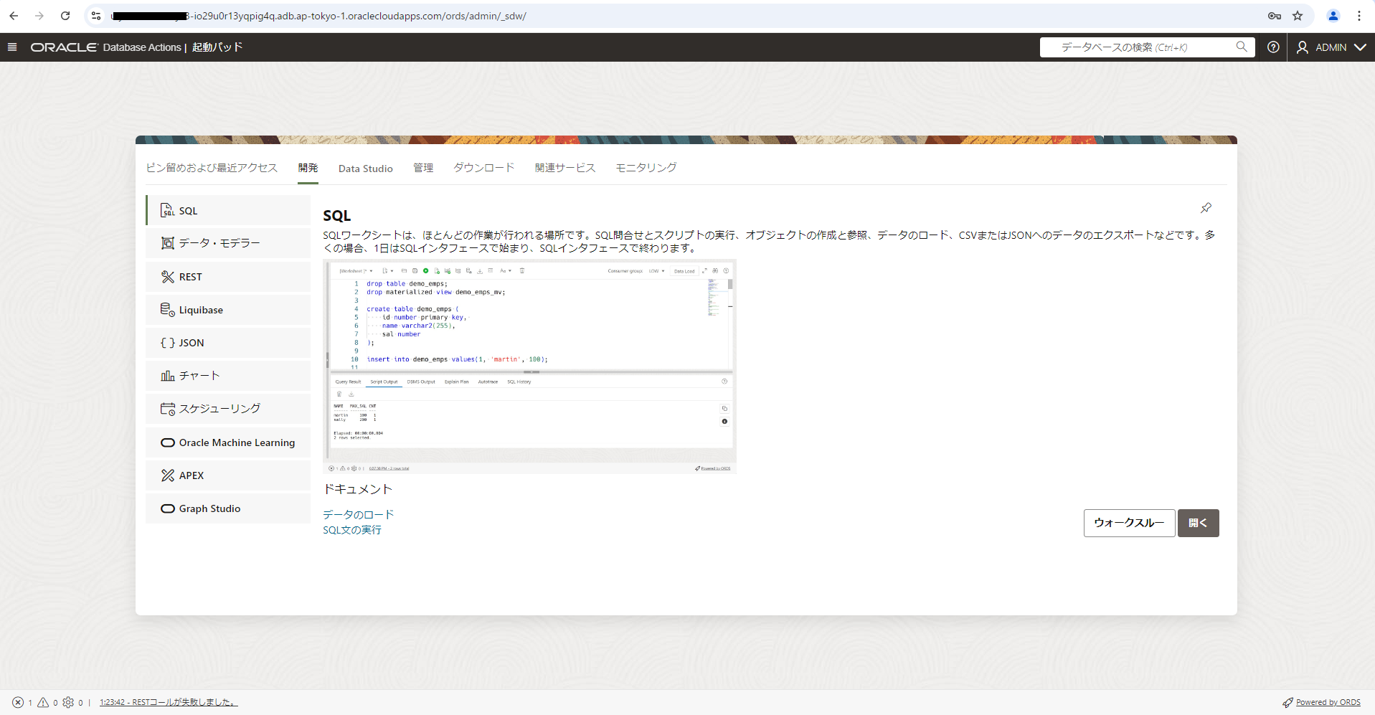Select the SQL item in the sidebar
This screenshot has height=715, width=1375.
pos(228,211)
